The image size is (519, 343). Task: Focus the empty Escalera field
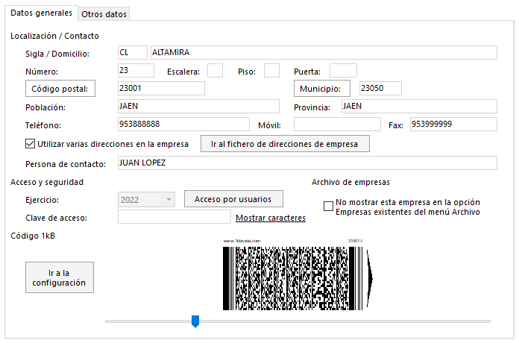click(215, 71)
